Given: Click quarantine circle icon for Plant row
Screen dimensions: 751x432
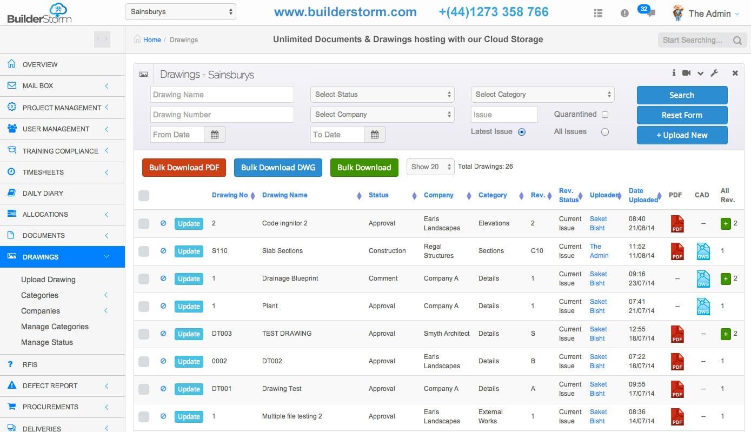Looking at the screenshot, I should tap(163, 305).
